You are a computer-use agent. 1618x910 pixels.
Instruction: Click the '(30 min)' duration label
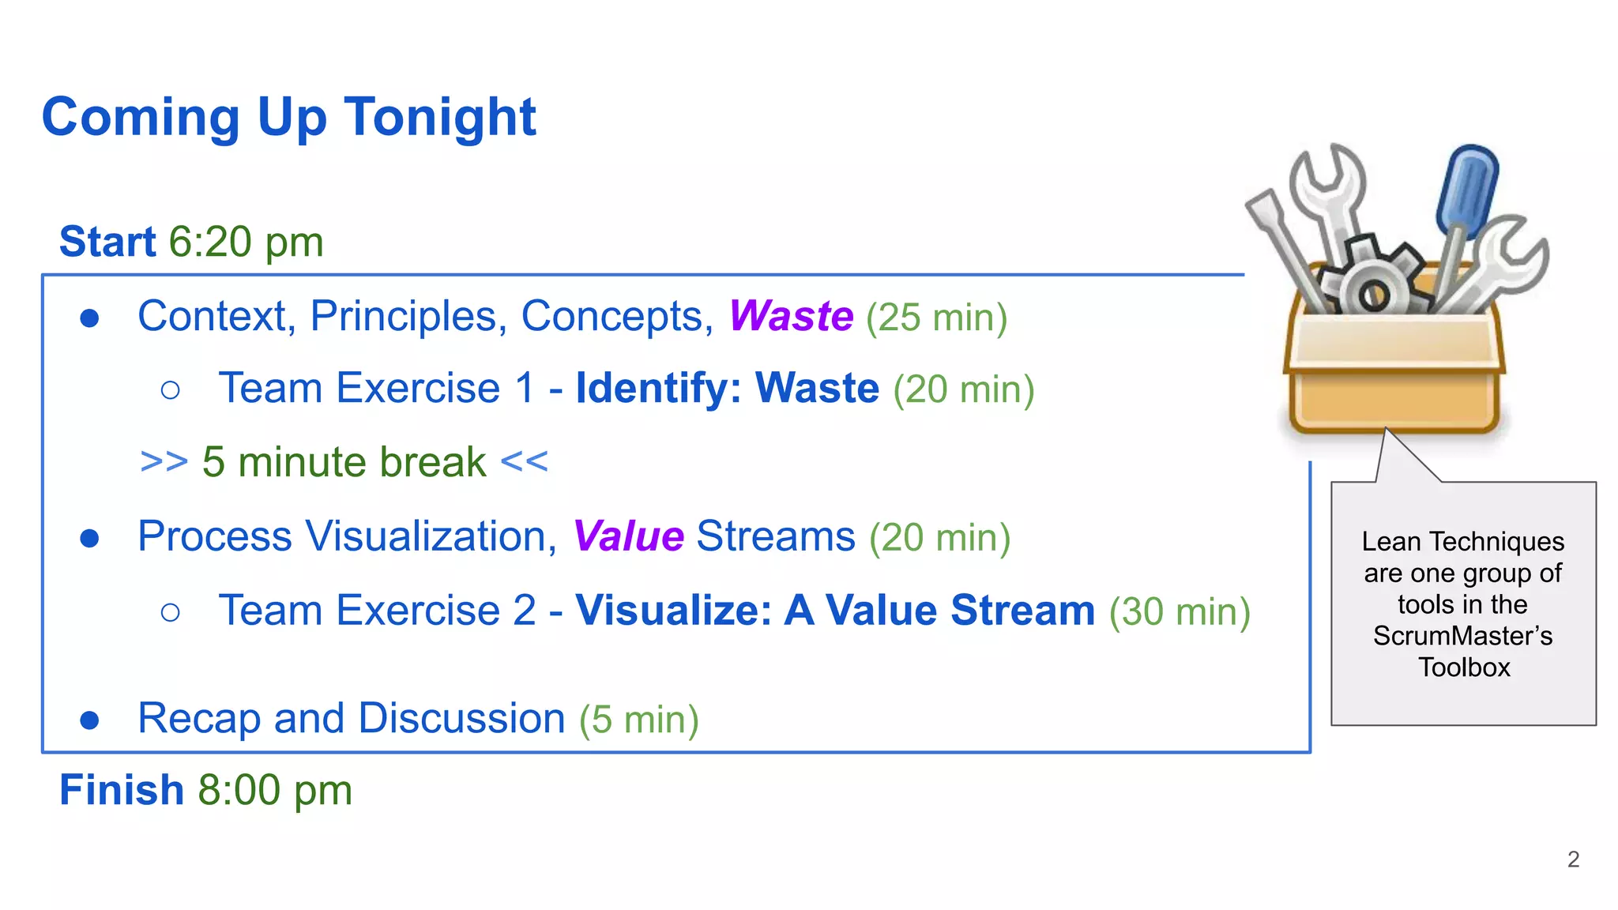pyautogui.click(x=1180, y=612)
